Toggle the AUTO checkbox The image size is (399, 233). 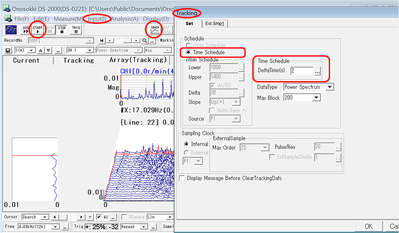212,85
